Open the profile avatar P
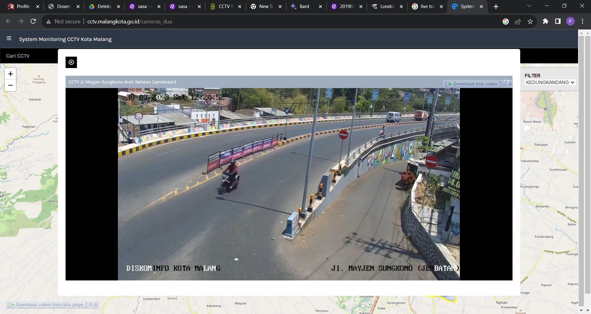The height and width of the screenshot is (314, 591). click(570, 21)
